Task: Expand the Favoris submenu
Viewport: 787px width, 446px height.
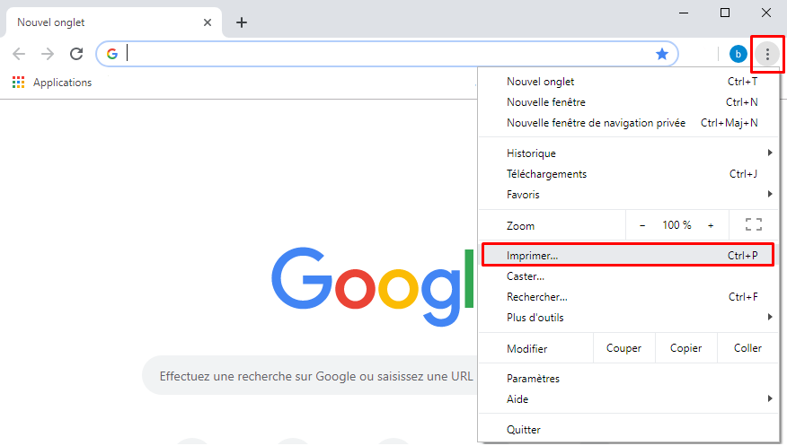Action: (x=628, y=195)
